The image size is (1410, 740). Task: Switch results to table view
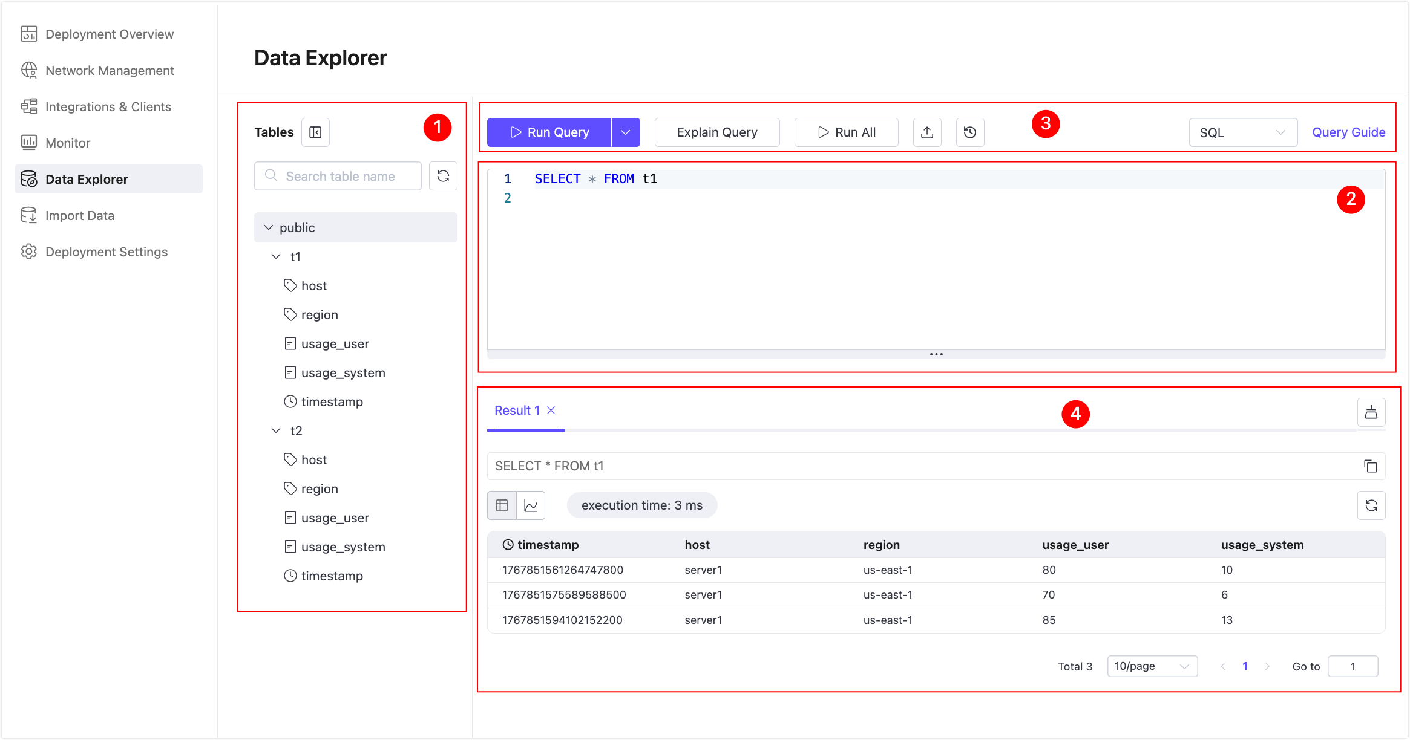point(502,505)
